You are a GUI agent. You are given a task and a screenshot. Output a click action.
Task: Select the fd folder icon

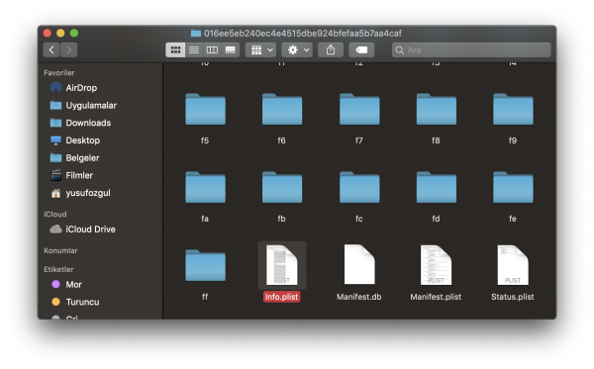(436, 187)
